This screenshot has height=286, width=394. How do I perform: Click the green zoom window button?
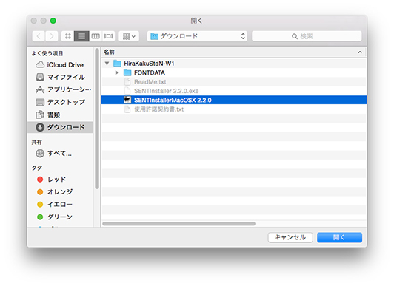coord(53,21)
